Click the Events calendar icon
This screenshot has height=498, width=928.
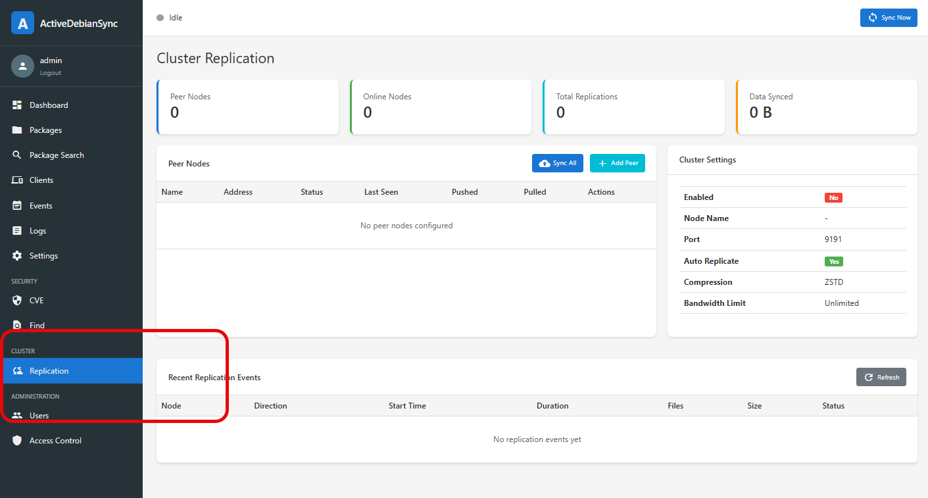pos(17,206)
